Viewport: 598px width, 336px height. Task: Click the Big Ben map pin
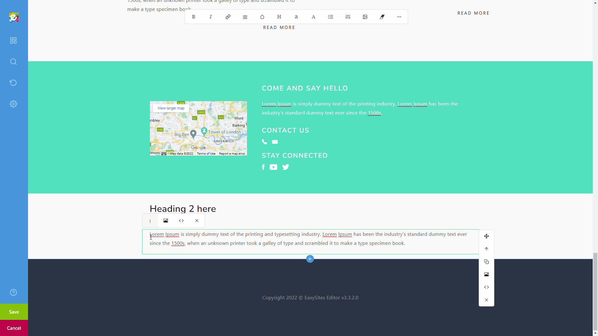[x=193, y=134]
